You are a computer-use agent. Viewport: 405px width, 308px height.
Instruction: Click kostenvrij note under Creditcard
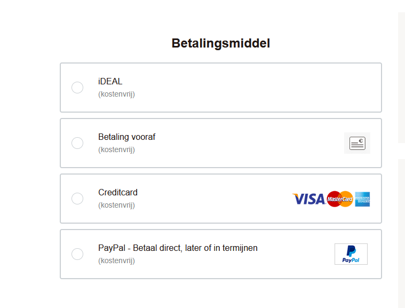coord(116,206)
